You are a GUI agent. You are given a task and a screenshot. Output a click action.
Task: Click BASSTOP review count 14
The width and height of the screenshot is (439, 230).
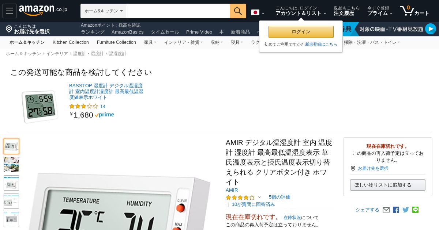pos(103,106)
